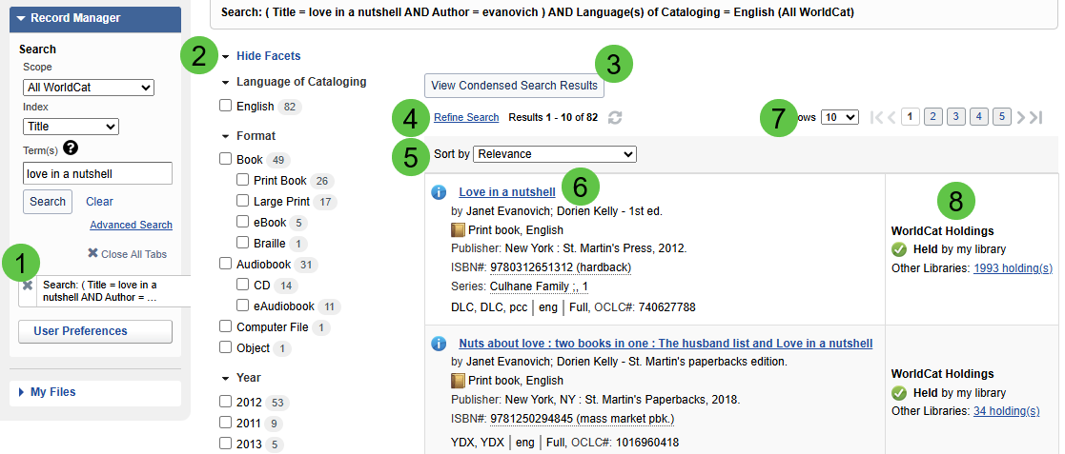Refresh search results with the circular arrows icon
Viewport: 1065px width, 454px height.
(615, 117)
